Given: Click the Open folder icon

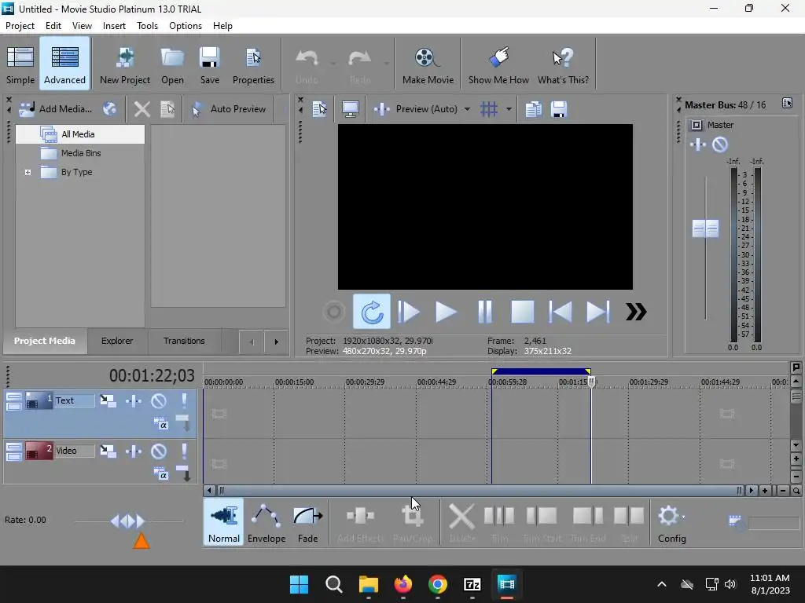Looking at the screenshot, I should point(172,64).
